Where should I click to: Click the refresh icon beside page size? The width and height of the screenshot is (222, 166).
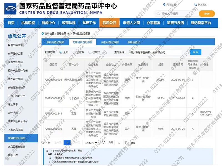pyautogui.click(x=104, y=142)
